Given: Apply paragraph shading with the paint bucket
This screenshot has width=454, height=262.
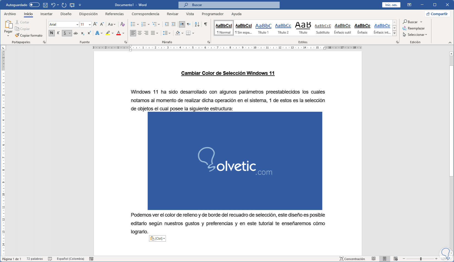Looking at the screenshot, I should [x=178, y=33].
